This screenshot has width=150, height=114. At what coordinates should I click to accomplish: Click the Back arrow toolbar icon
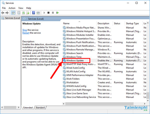[x=3, y=13]
